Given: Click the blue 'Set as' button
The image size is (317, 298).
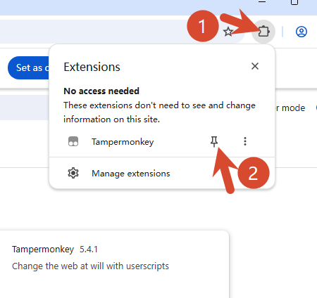Looking at the screenshot, I should coord(29,67).
